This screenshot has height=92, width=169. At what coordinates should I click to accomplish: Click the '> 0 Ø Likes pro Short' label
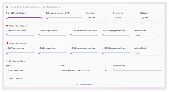pos(47,48)
